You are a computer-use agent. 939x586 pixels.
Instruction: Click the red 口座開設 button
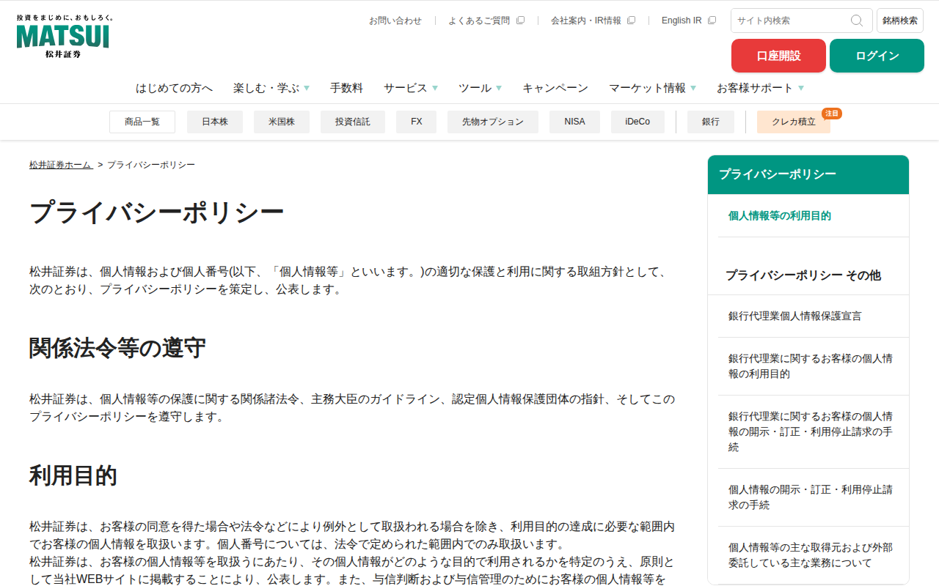coord(778,56)
